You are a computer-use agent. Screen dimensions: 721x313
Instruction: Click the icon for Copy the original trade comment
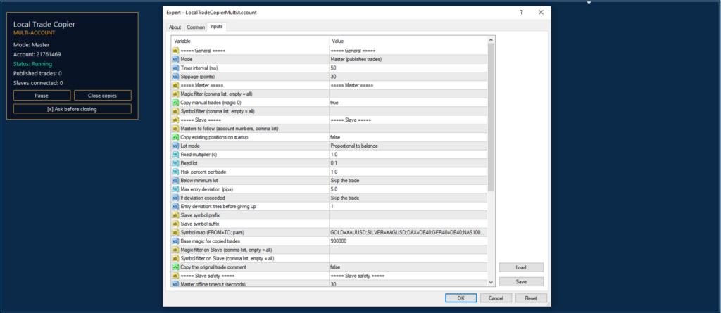175,267
